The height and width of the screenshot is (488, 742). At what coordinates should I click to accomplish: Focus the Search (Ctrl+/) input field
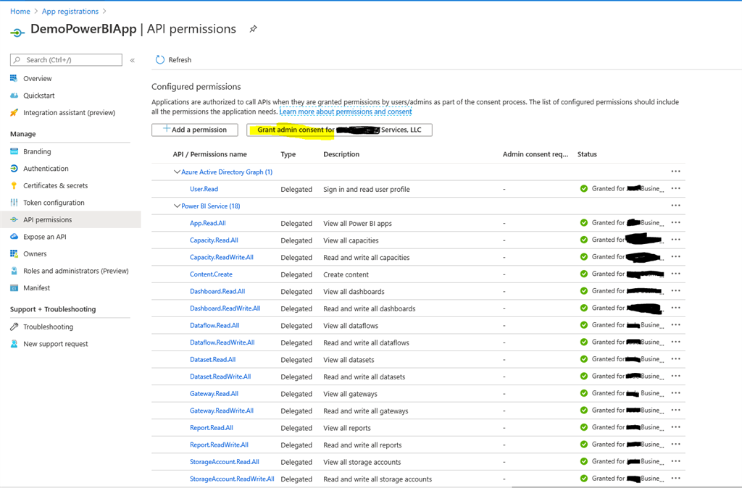pos(66,59)
